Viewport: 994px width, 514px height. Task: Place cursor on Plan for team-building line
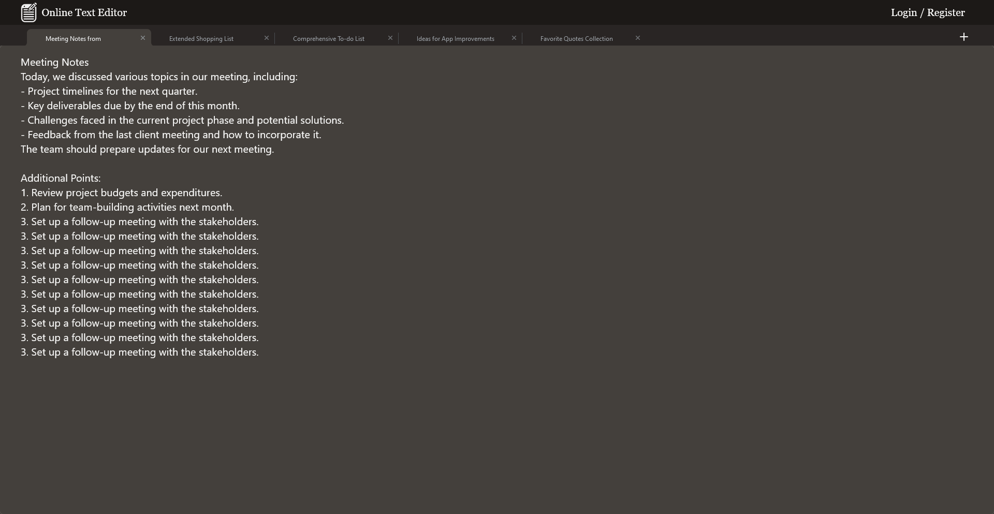(x=127, y=207)
